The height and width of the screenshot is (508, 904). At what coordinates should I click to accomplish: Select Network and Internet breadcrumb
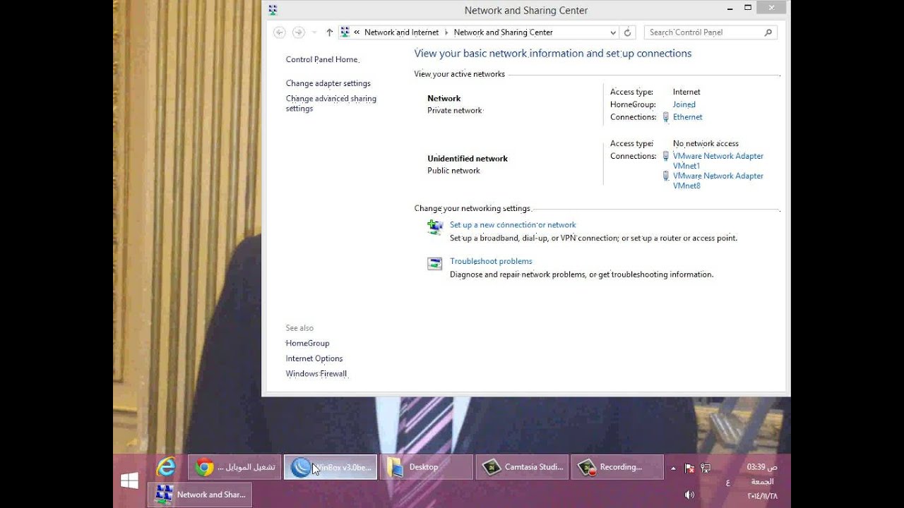[x=401, y=32]
